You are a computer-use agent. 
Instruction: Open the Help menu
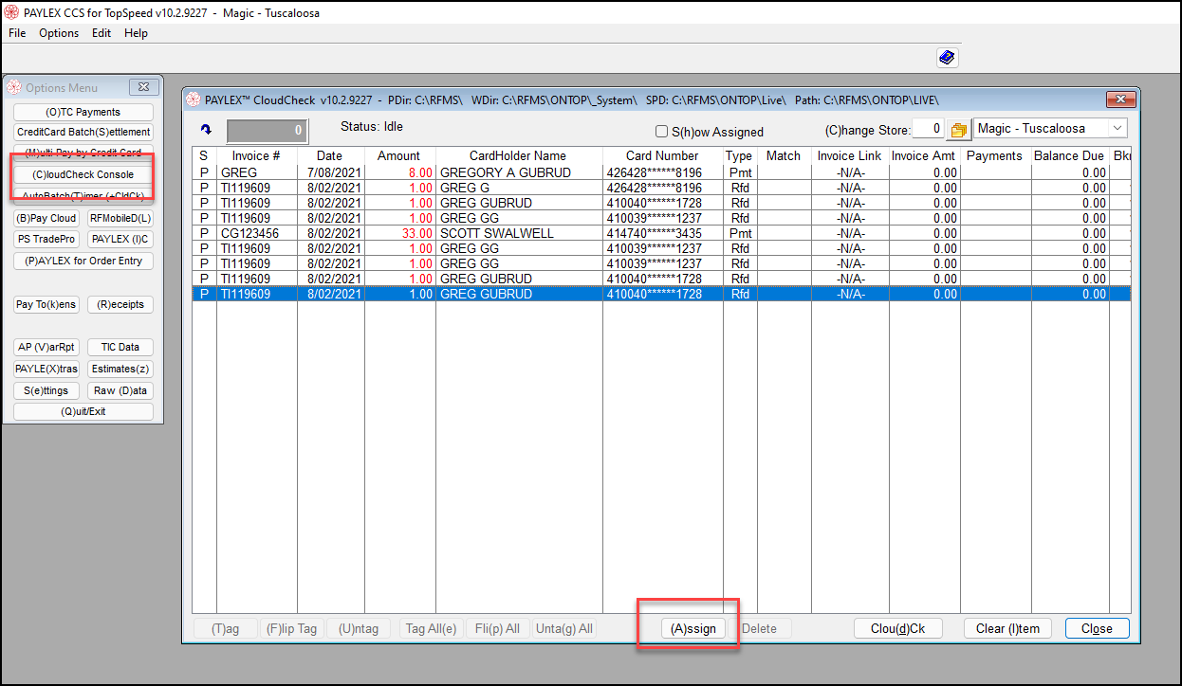pyautogui.click(x=136, y=33)
